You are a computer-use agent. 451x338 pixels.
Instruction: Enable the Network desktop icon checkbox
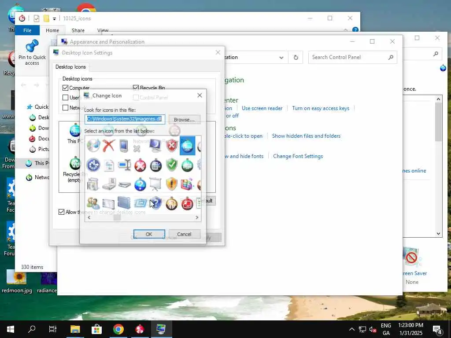pos(65,108)
